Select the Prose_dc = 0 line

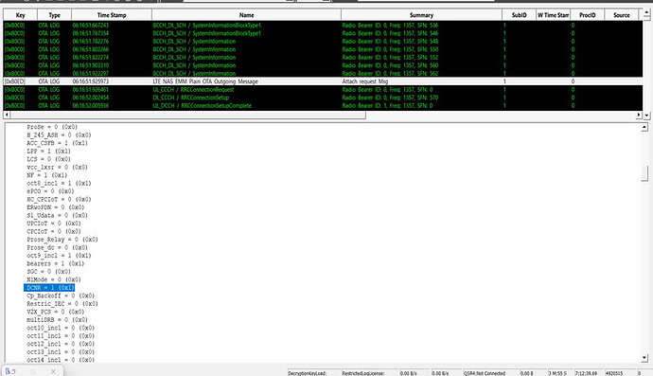click(x=57, y=247)
